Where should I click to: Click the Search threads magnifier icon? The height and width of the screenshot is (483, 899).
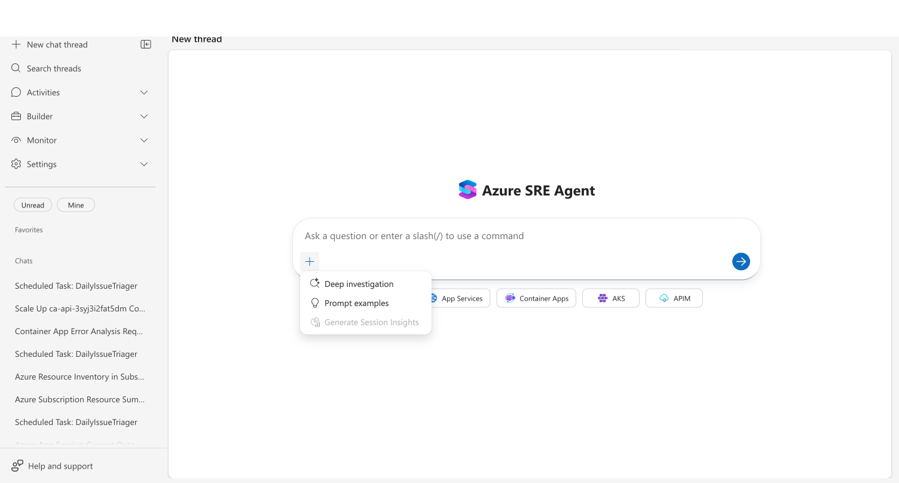click(16, 68)
